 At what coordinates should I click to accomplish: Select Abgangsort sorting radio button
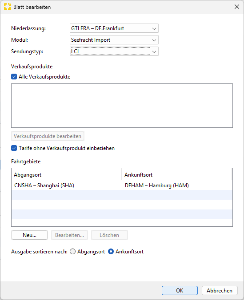(72, 251)
